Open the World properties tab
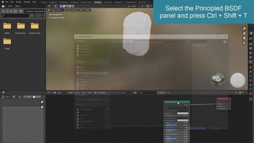The image size is (254, 143). tap(251, 62)
